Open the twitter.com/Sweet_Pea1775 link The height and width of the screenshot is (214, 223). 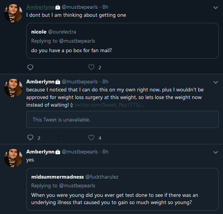coord(110,105)
